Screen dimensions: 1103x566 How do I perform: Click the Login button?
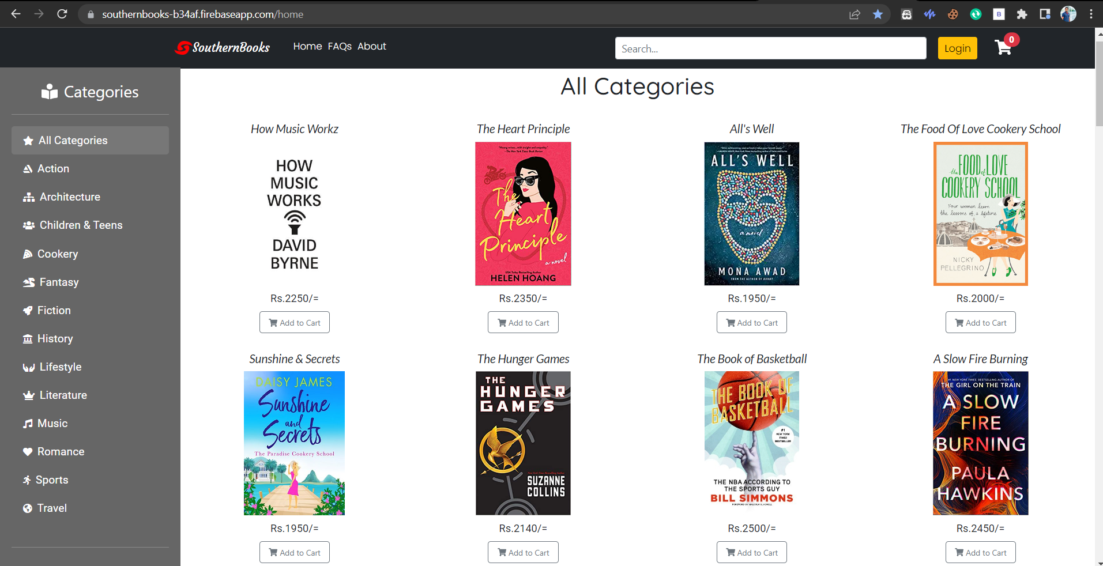pos(957,48)
